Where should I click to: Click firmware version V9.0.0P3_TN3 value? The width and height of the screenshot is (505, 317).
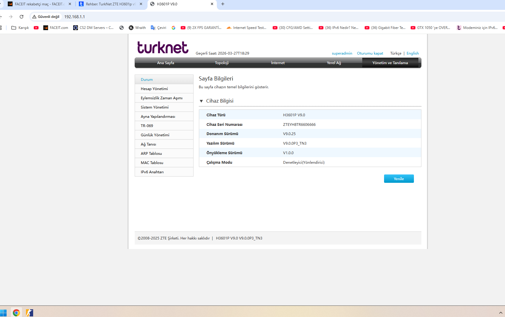[295, 143]
